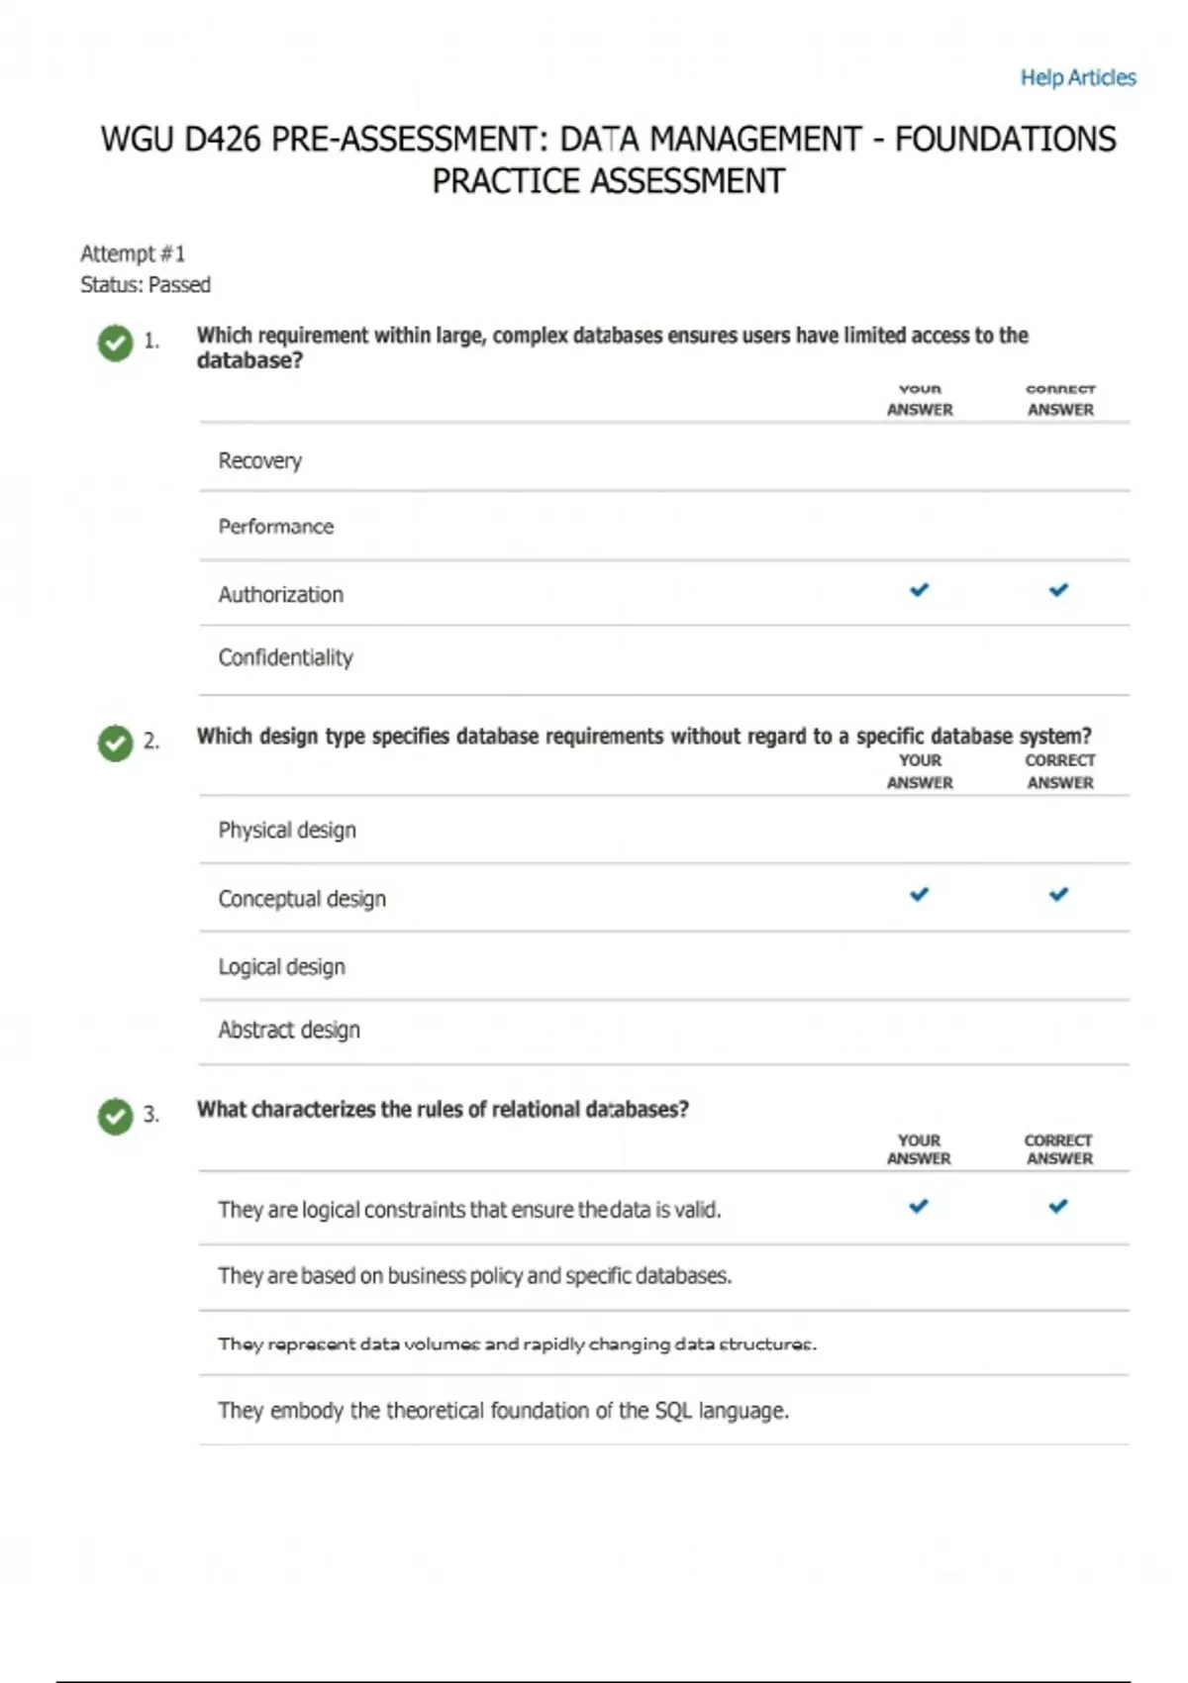Select the Recovery answer option
Viewport: 1188px width, 1683px height.
(x=260, y=460)
